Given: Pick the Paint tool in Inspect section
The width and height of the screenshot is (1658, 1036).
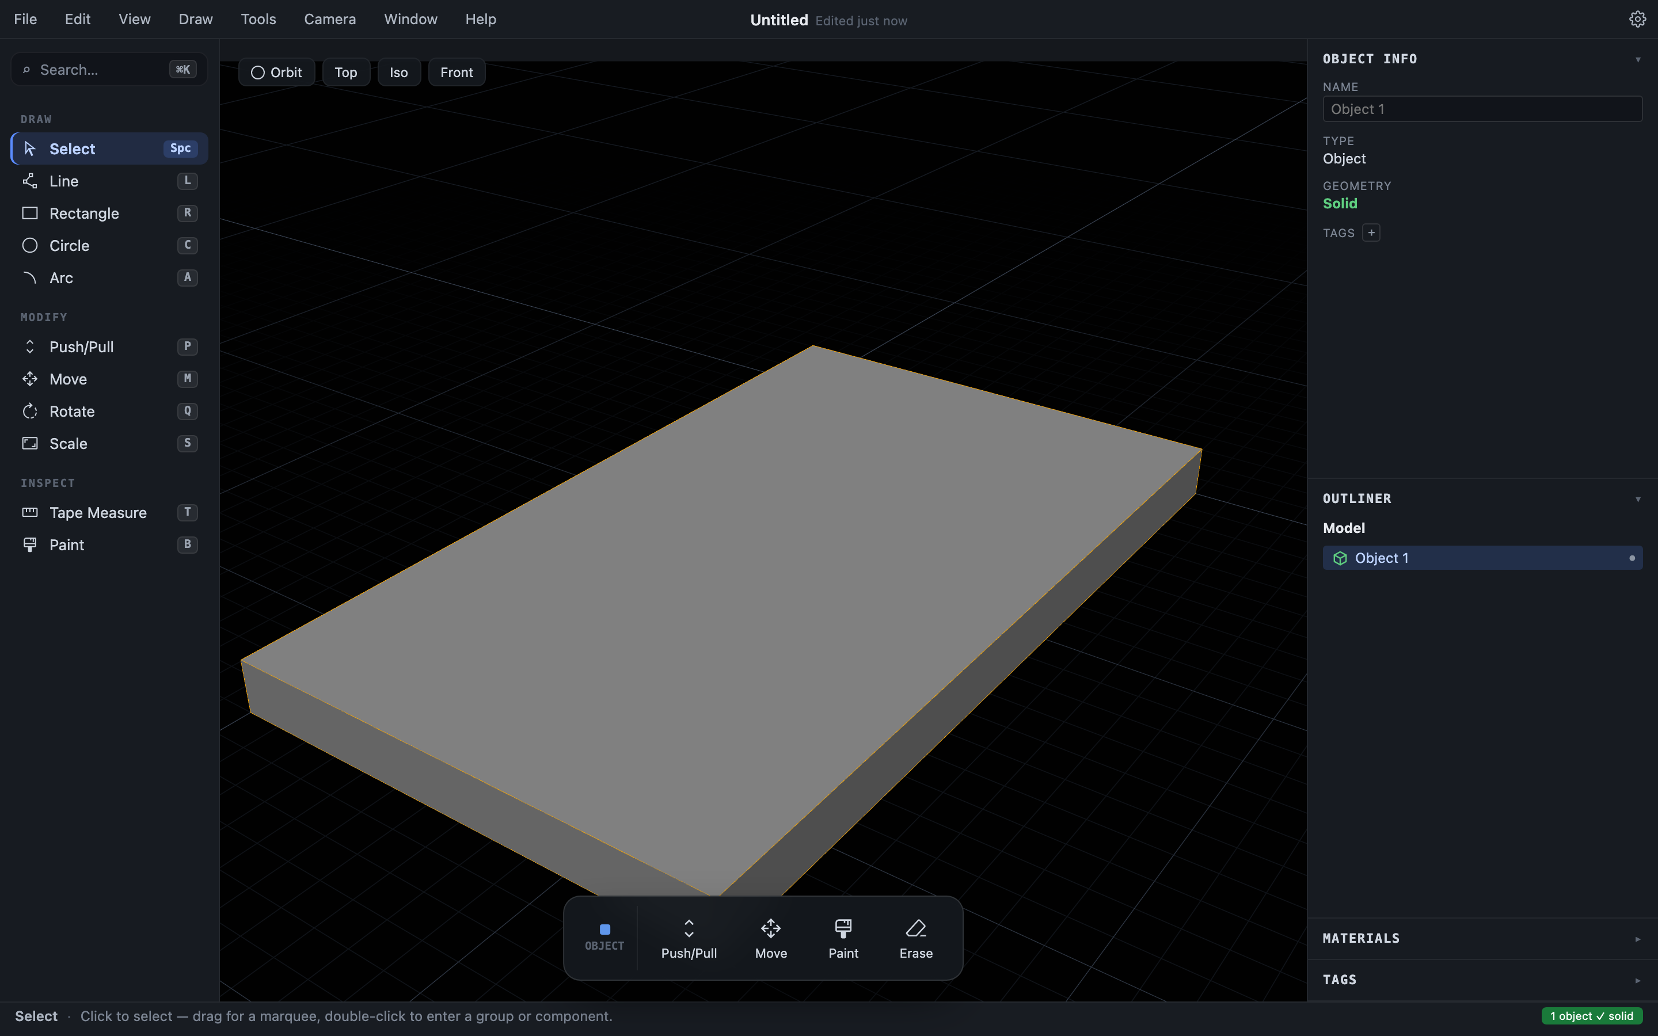Looking at the screenshot, I should 109,544.
